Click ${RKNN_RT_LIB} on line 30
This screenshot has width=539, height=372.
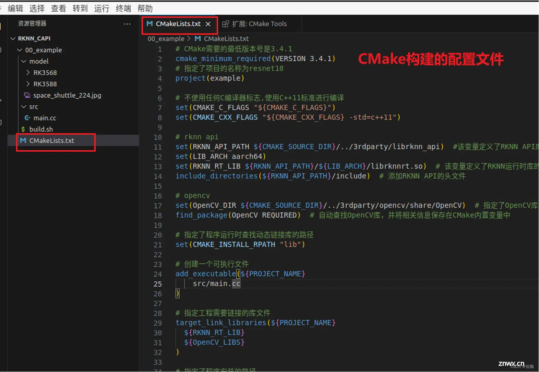click(214, 333)
